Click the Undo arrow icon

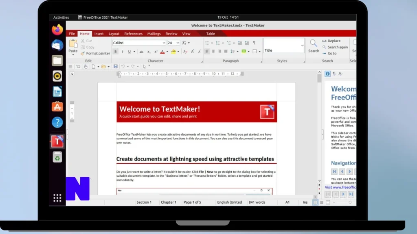coord(123,67)
